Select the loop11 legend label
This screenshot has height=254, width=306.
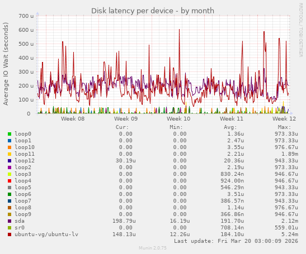[x=25, y=154]
